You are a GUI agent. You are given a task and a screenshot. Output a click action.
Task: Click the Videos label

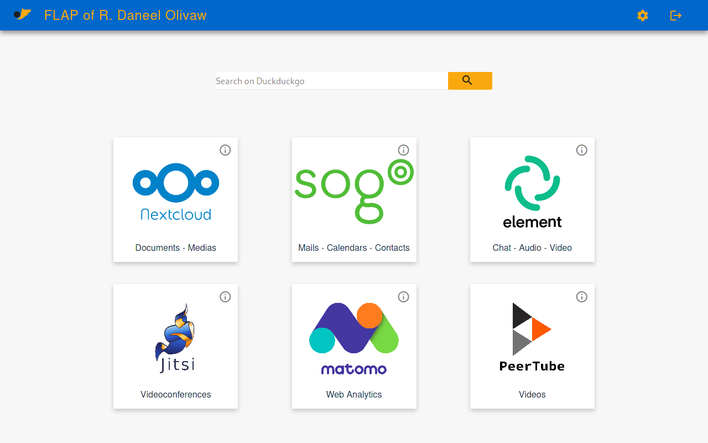point(532,394)
